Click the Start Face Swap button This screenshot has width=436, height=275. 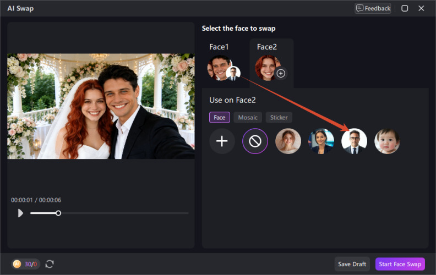tap(400, 264)
